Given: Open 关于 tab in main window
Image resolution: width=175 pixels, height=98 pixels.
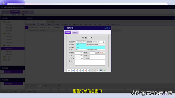Looking at the screenshot, I should (32, 12).
